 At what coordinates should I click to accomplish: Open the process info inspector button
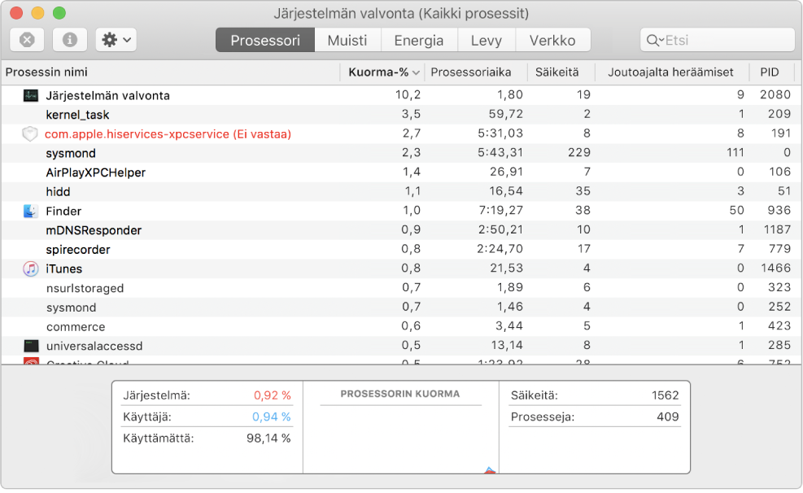70,40
